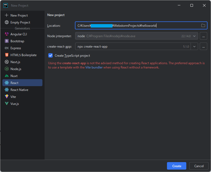
Task: Open create-react-app ellipsis browse button
Action: point(203,46)
